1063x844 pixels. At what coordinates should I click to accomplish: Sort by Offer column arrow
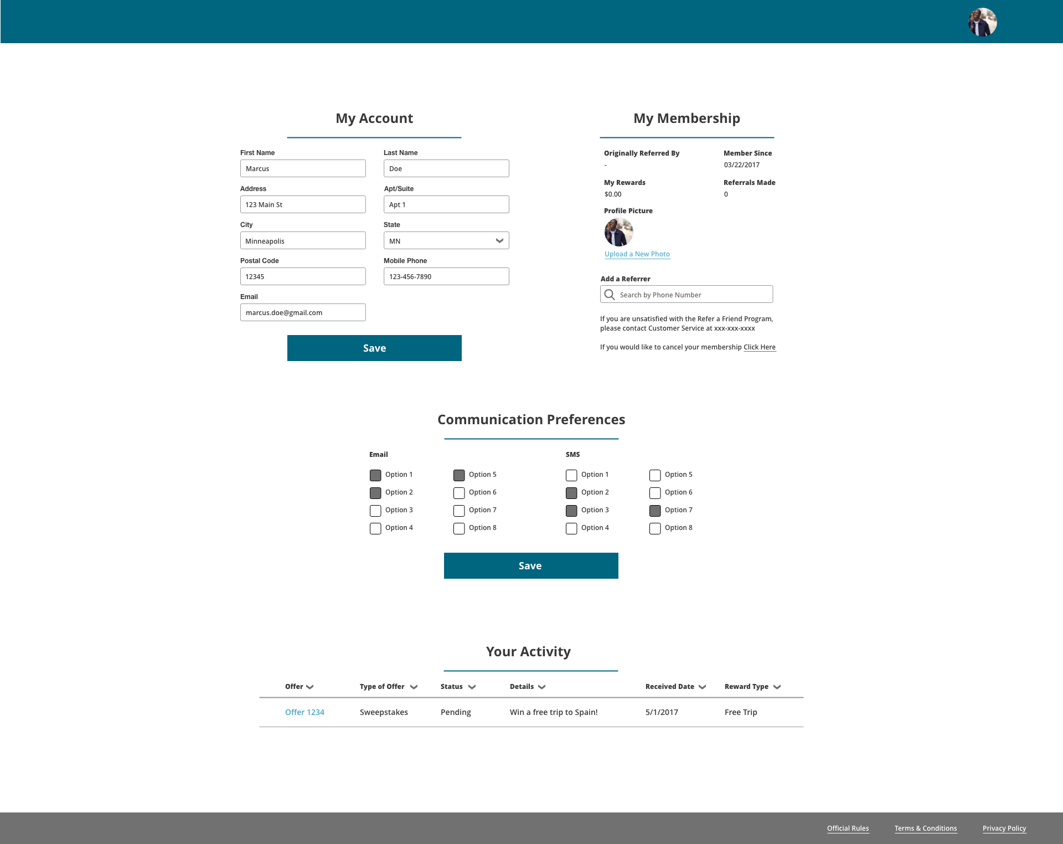(310, 687)
